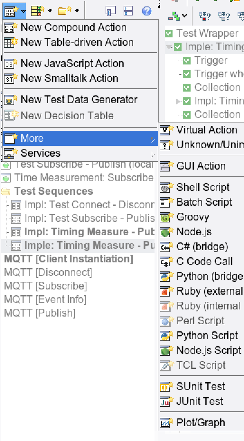This screenshot has height=441, width=244.
Task: Choose New Test Data Generator
Action: [x=79, y=100]
